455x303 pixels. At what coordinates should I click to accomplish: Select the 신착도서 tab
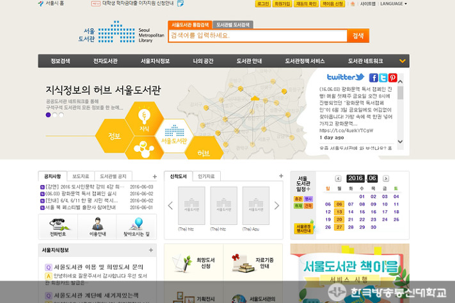tap(178, 176)
